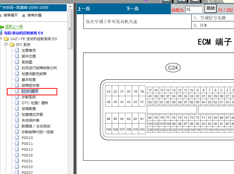Click the ECM 端子 heading in document
This screenshot has width=234, height=174.
pyautogui.click(x=215, y=42)
